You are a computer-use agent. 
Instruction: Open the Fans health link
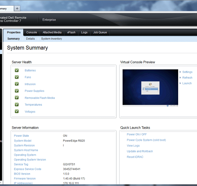28,77
